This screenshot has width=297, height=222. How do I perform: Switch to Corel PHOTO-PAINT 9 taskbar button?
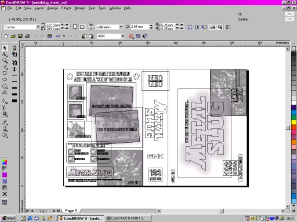128,218
